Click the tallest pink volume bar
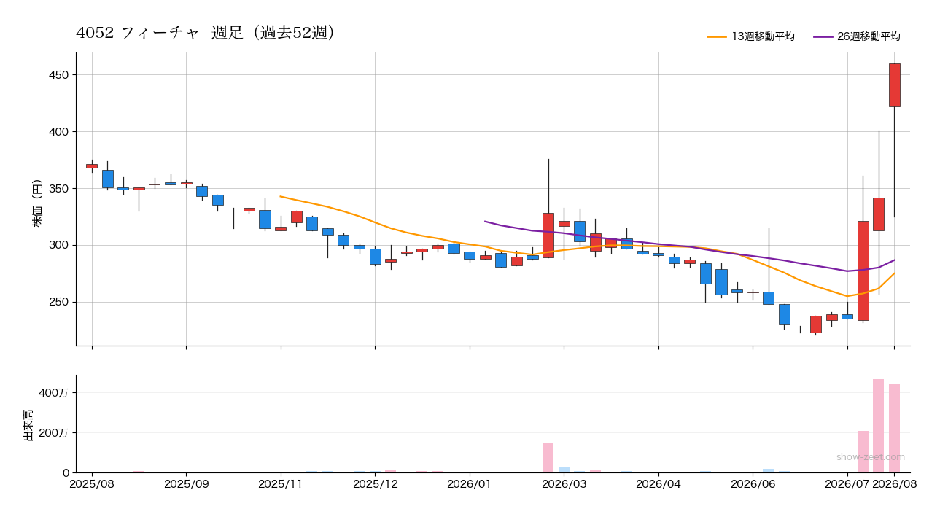This screenshot has width=948, height=525. [879, 426]
